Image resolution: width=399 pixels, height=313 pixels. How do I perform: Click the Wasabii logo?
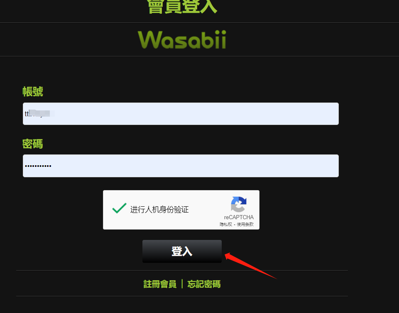pos(182,39)
